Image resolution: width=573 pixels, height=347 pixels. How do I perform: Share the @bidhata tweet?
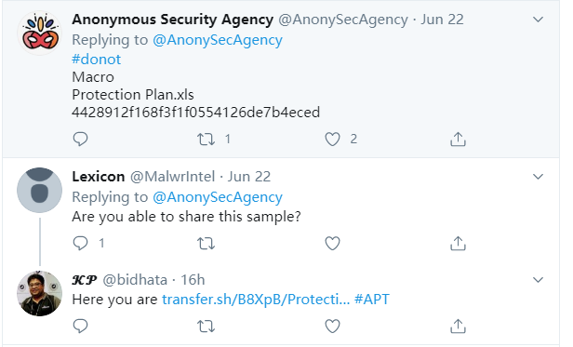458,327
